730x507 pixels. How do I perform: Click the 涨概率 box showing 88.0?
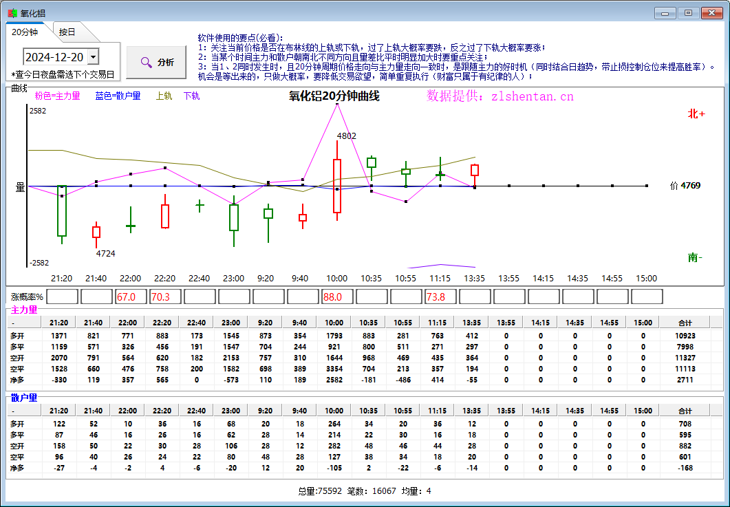337,297
